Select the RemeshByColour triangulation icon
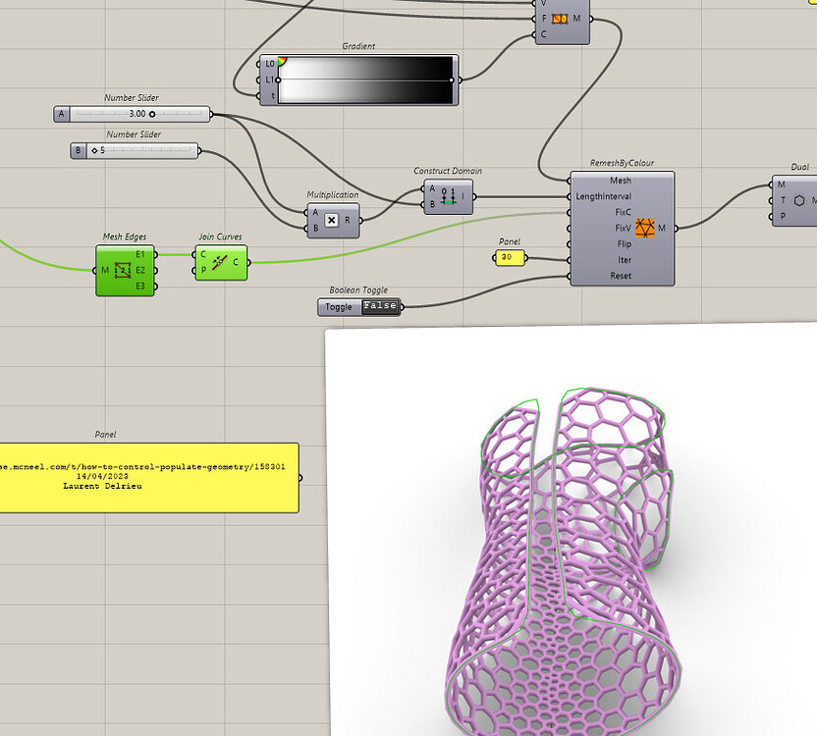This screenshot has width=817, height=736. (646, 229)
